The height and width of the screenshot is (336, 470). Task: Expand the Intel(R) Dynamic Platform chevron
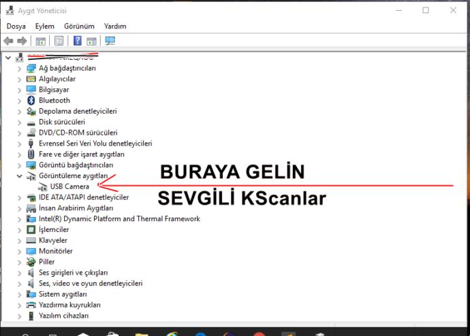pyautogui.click(x=20, y=220)
